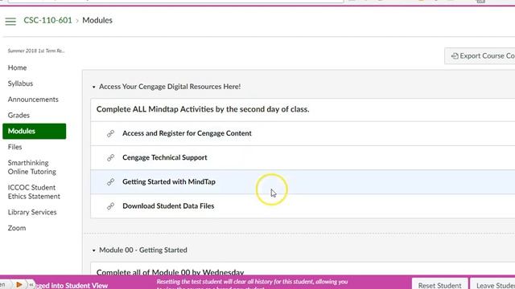Go to Home in course navigation
Viewport: 515px width, 289px height.
coord(17,67)
